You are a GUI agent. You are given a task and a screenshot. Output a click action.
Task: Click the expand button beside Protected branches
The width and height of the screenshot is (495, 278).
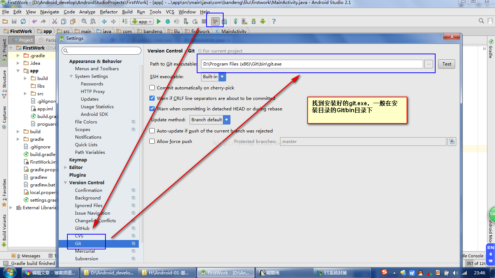[x=452, y=142]
